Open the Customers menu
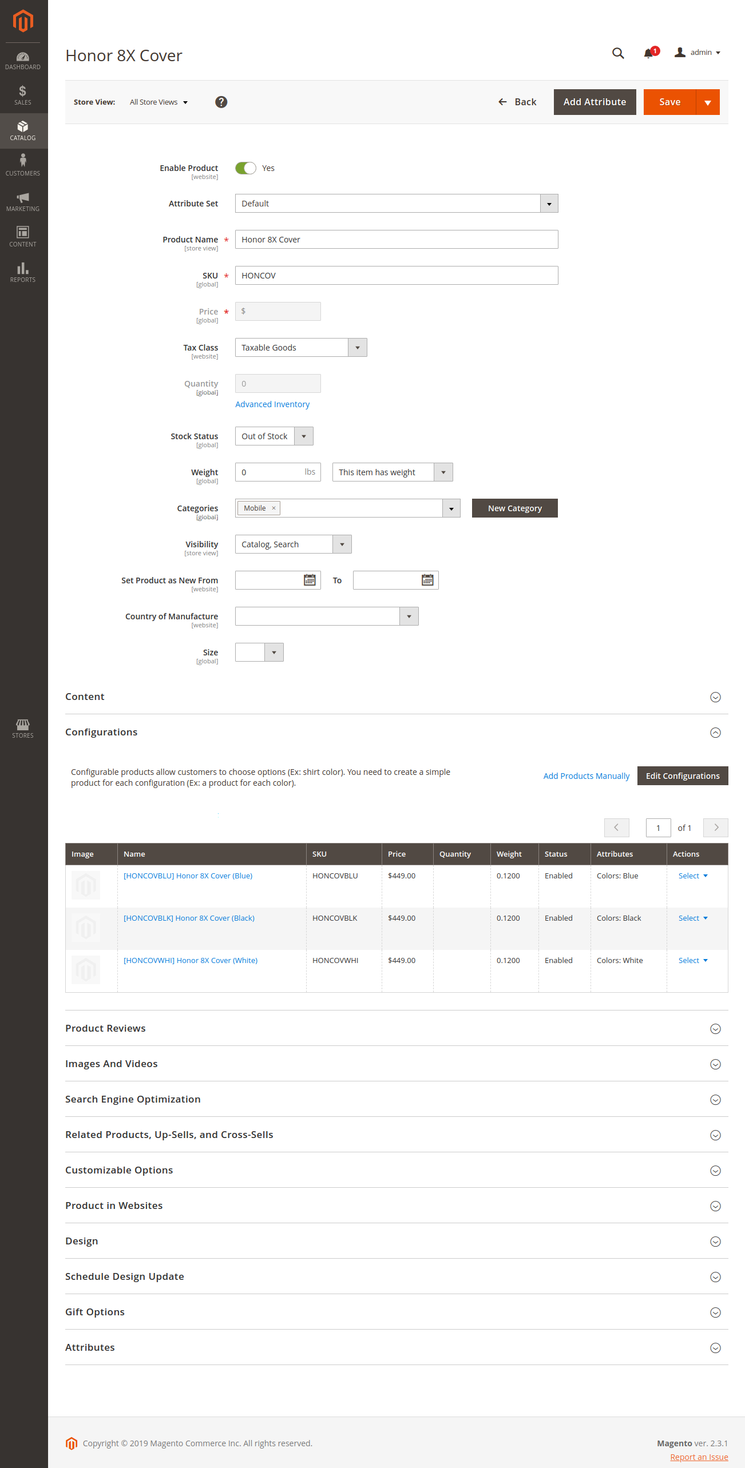 tap(23, 165)
